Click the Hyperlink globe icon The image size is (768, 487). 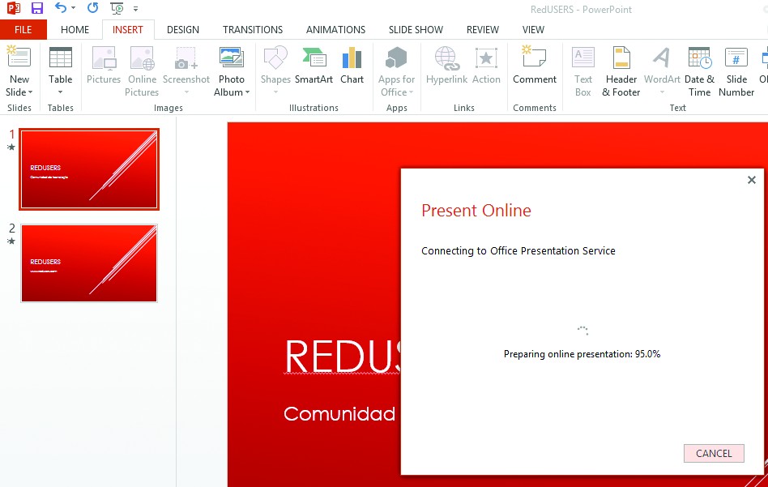pyautogui.click(x=447, y=58)
